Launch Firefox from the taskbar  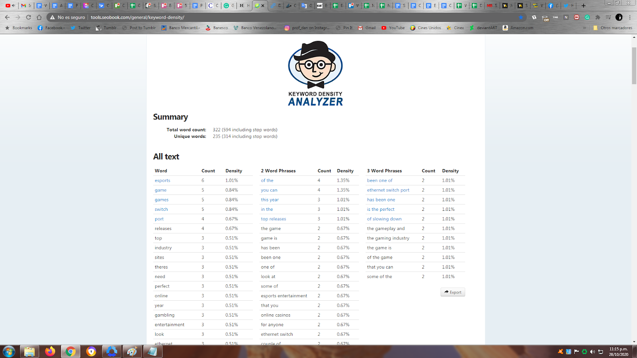click(50, 351)
